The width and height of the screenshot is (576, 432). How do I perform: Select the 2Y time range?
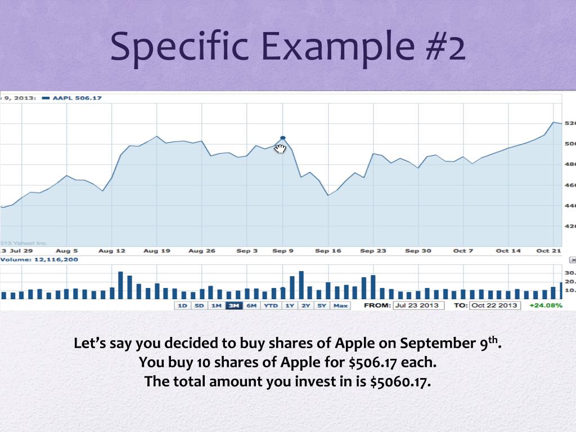[x=305, y=305]
